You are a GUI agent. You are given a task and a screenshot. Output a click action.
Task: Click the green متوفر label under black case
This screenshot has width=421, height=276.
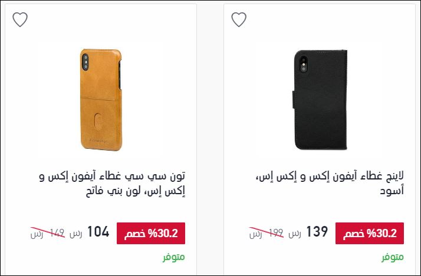[x=393, y=257]
